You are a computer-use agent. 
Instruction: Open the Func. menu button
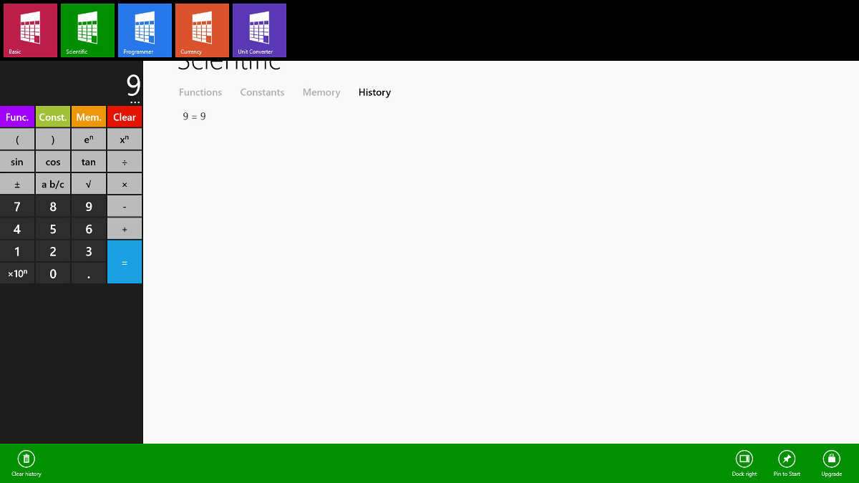(17, 117)
